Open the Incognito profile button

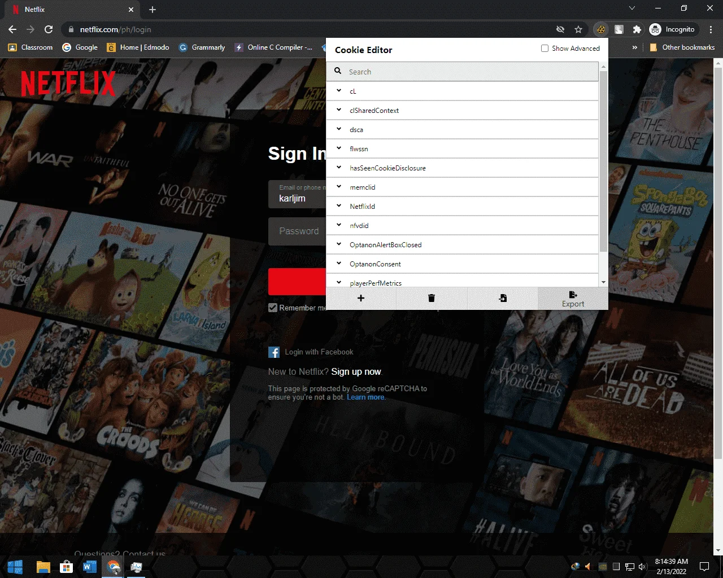[674, 29]
